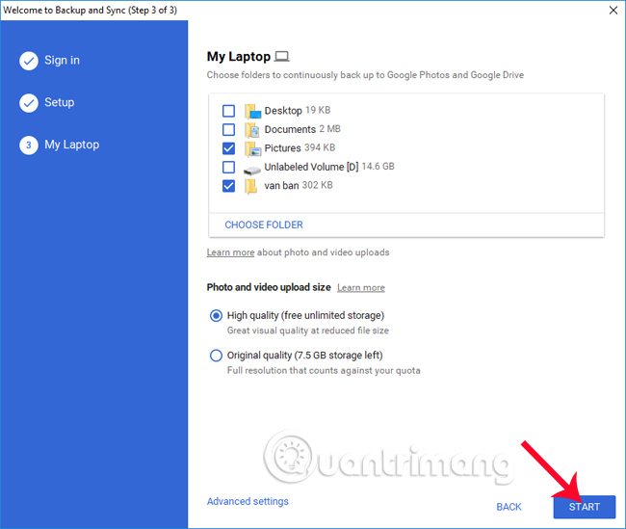Image resolution: width=626 pixels, height=529 pixels.
Task: Close the Backup and Sync window
Action: click(x=613, y=11)
